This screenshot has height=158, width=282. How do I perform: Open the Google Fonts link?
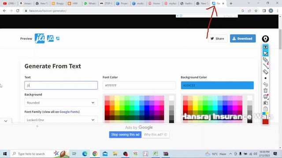69,111
